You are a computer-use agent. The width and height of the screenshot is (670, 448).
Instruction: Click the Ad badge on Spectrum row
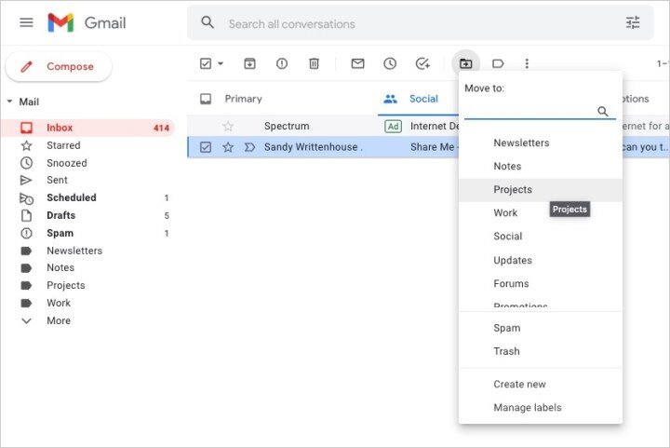393,126
